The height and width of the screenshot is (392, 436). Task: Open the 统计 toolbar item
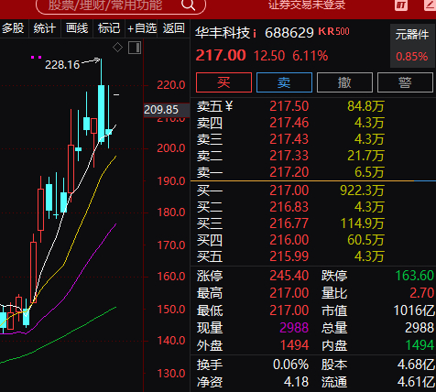[45, 28]
